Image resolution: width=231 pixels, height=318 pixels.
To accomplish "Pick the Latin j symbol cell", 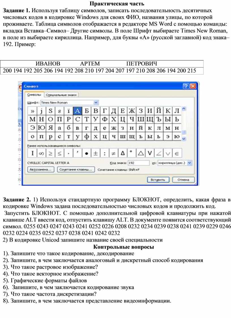I will point(41,111).
